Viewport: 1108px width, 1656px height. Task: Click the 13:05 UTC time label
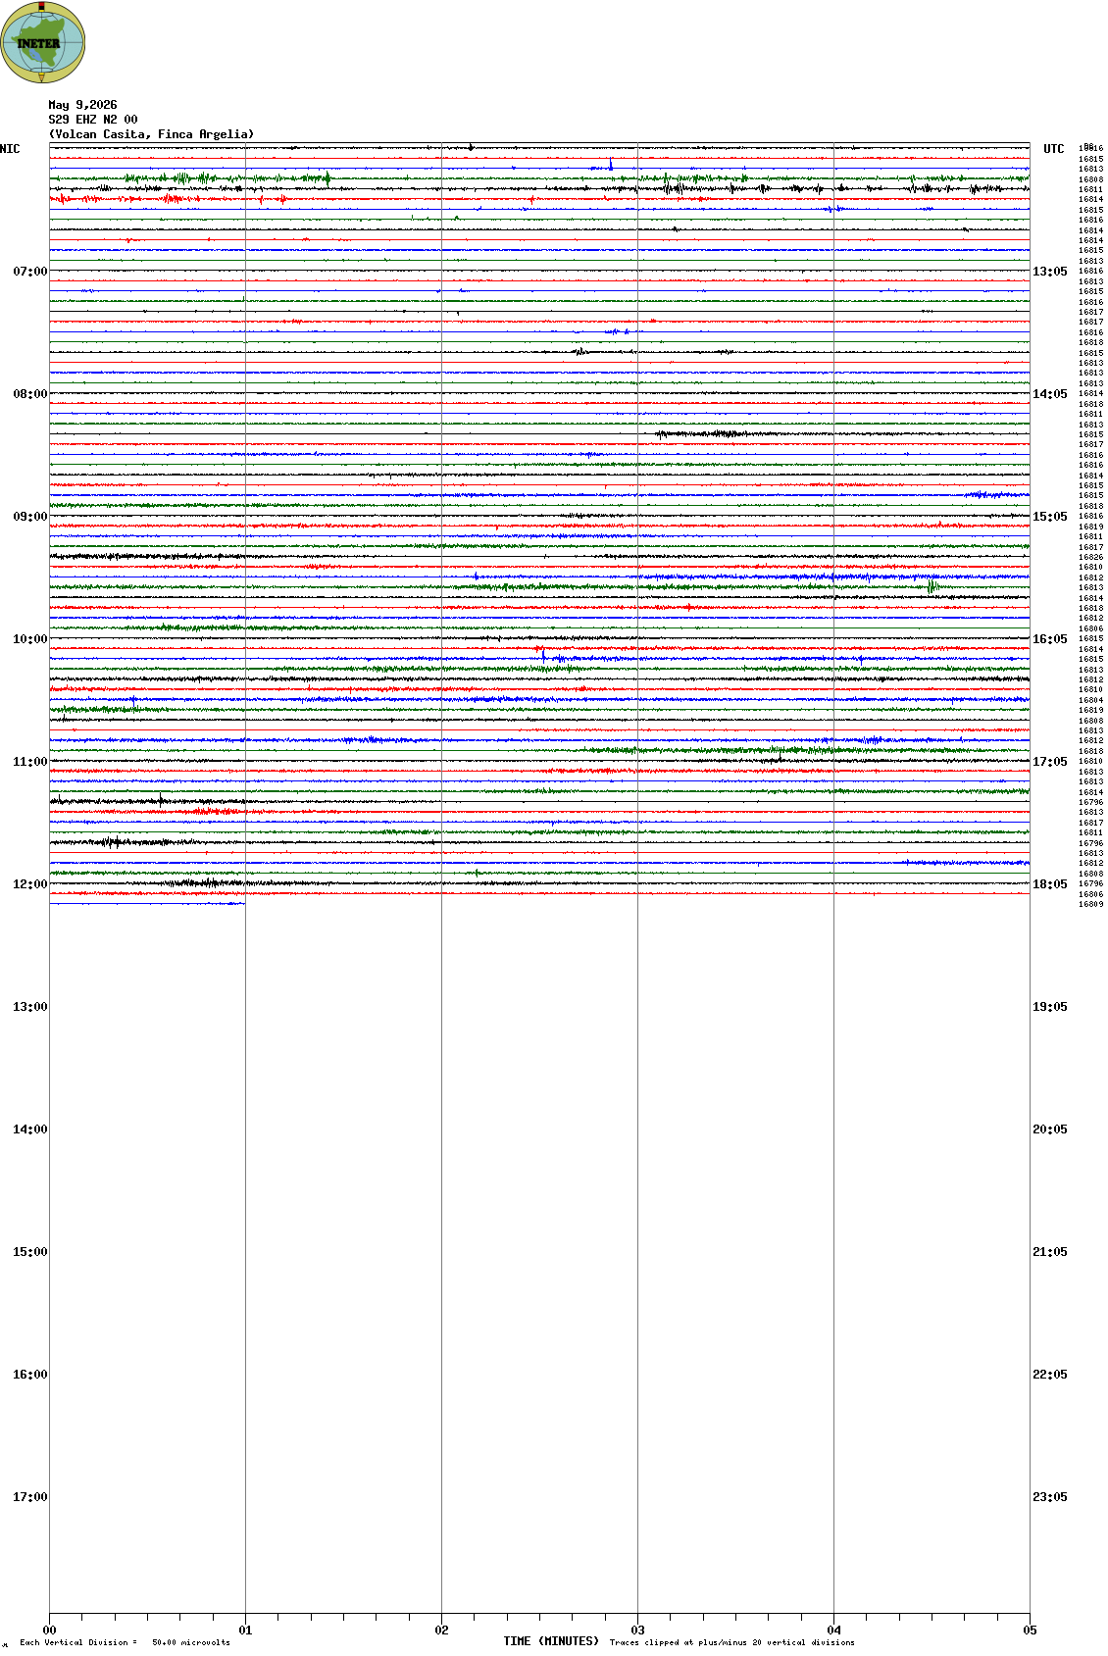(x=1050, y=272)
